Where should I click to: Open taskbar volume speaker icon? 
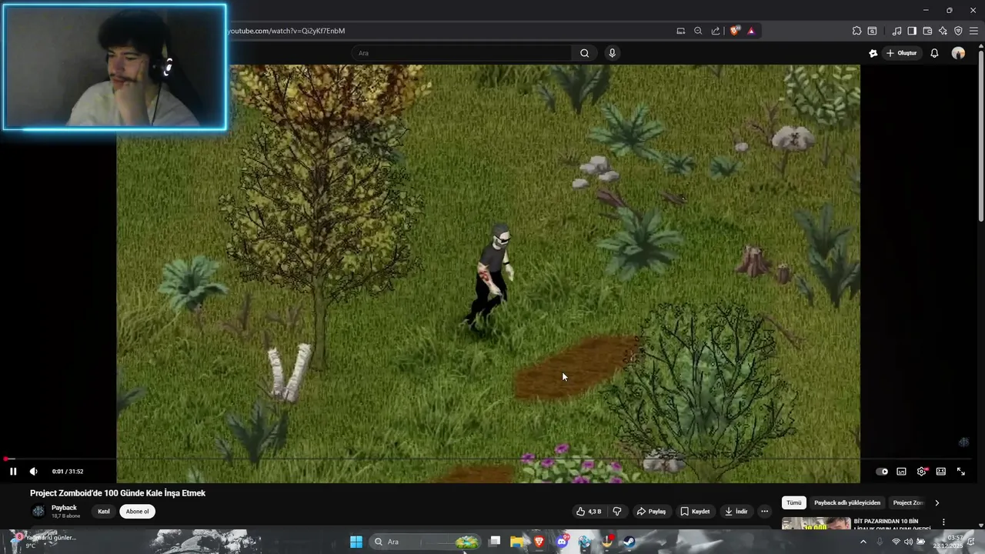coord(909,542)
